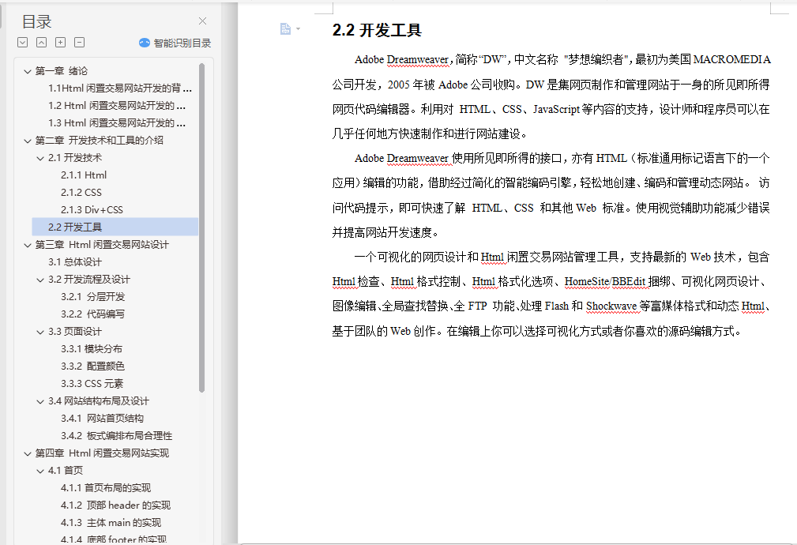The height and width of the screenshot is (545, 797).
Task: Go to 第一章 绪论 in outline
Action: [x=61, y=70]
